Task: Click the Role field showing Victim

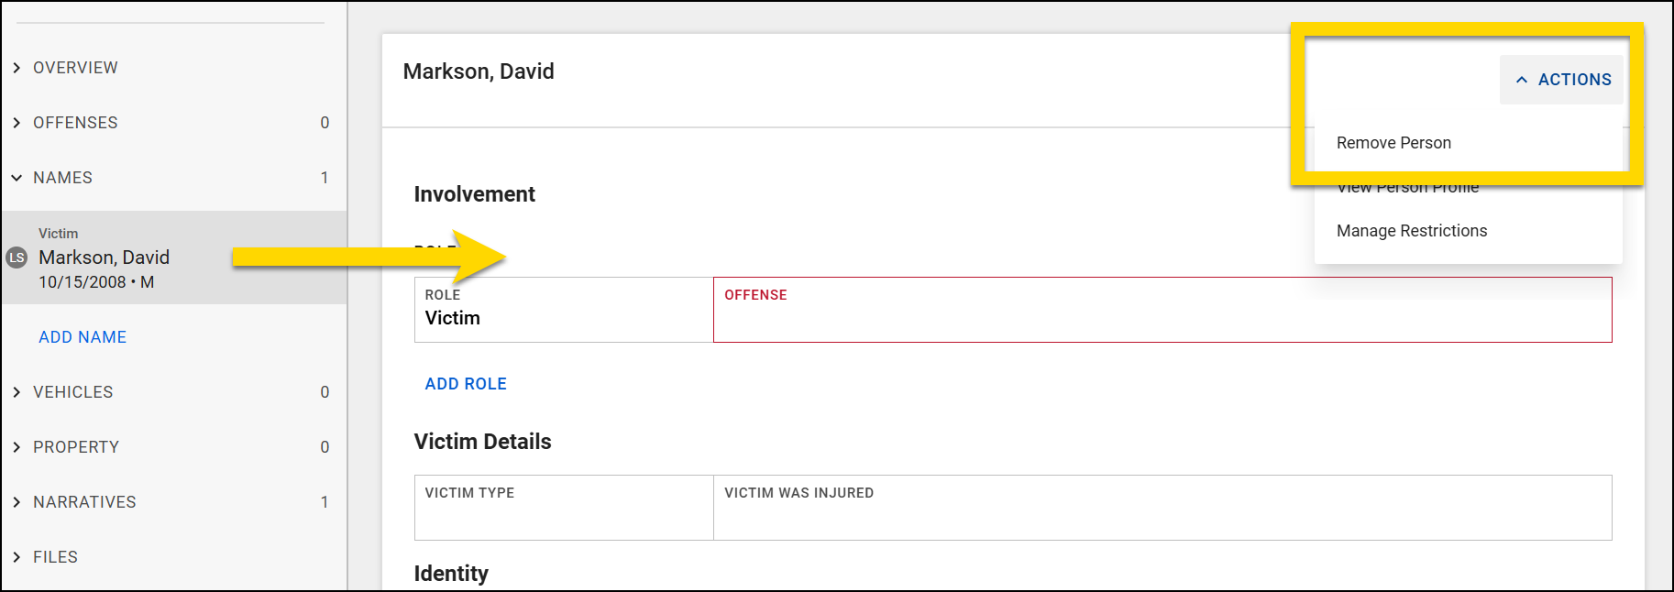Action: [563, 310]
